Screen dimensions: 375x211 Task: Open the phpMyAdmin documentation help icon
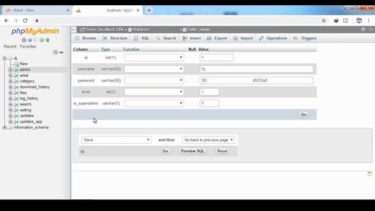pyautogui.click(x=30, y=40)
